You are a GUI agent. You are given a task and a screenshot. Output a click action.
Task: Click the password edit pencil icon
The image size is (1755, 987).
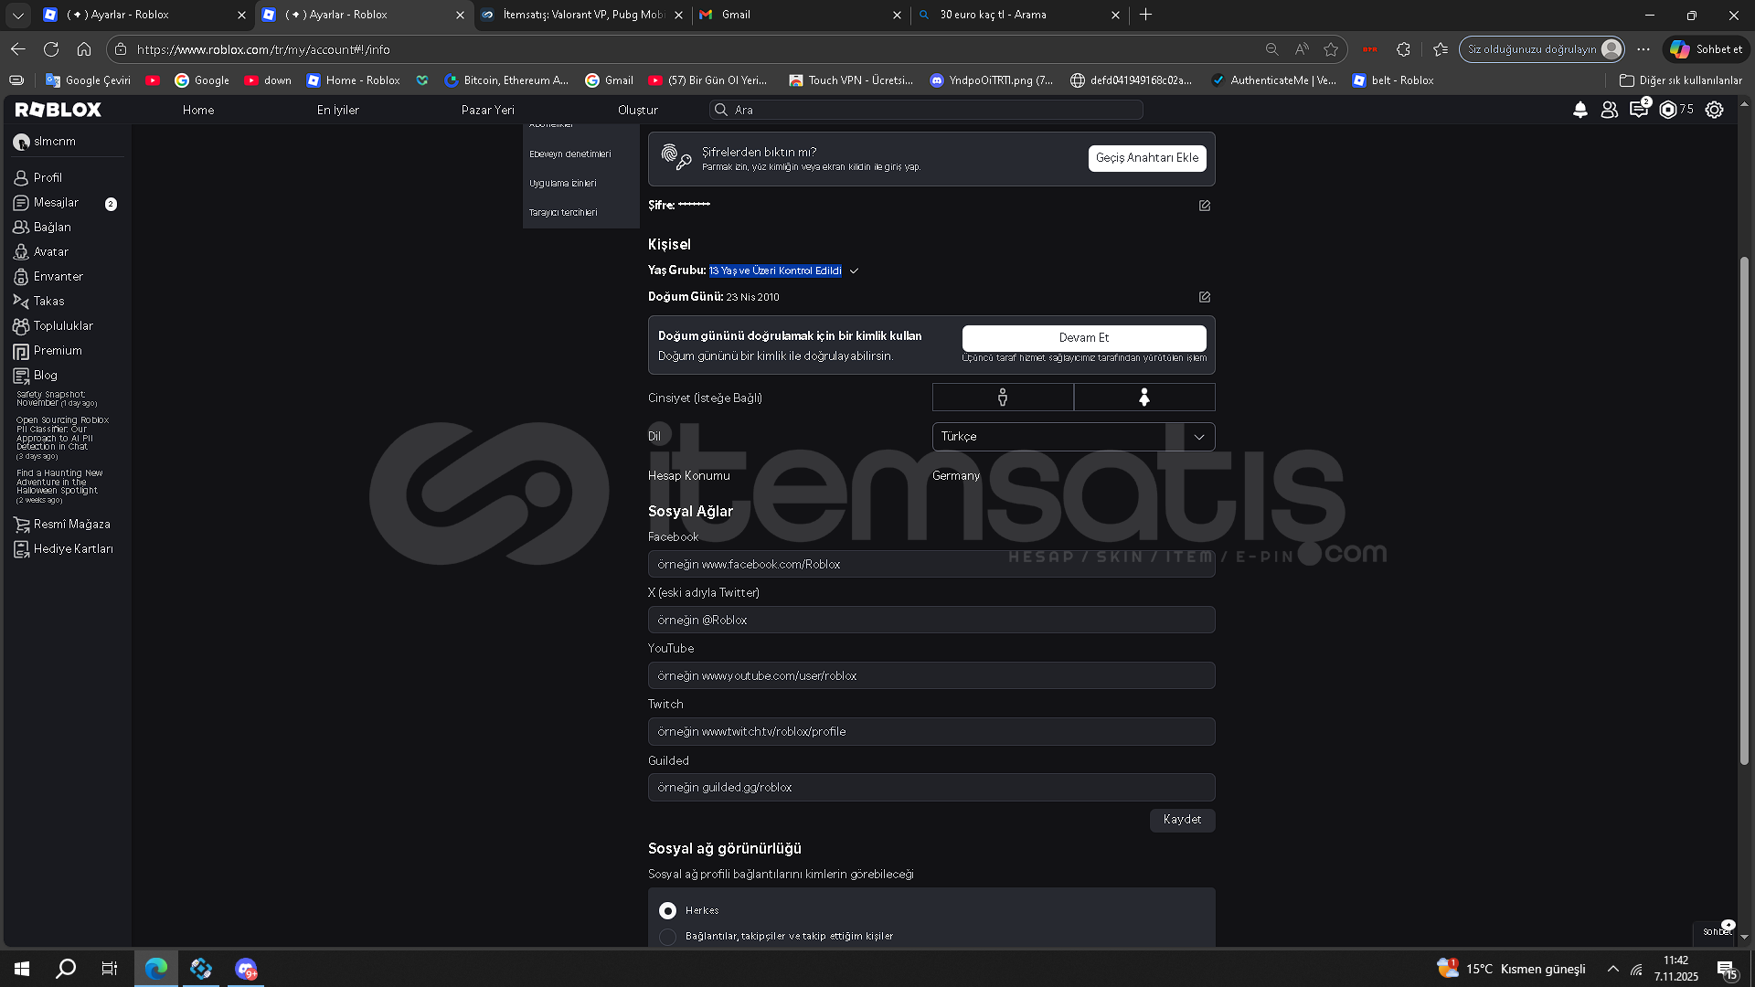click(x=1205, y=206)
